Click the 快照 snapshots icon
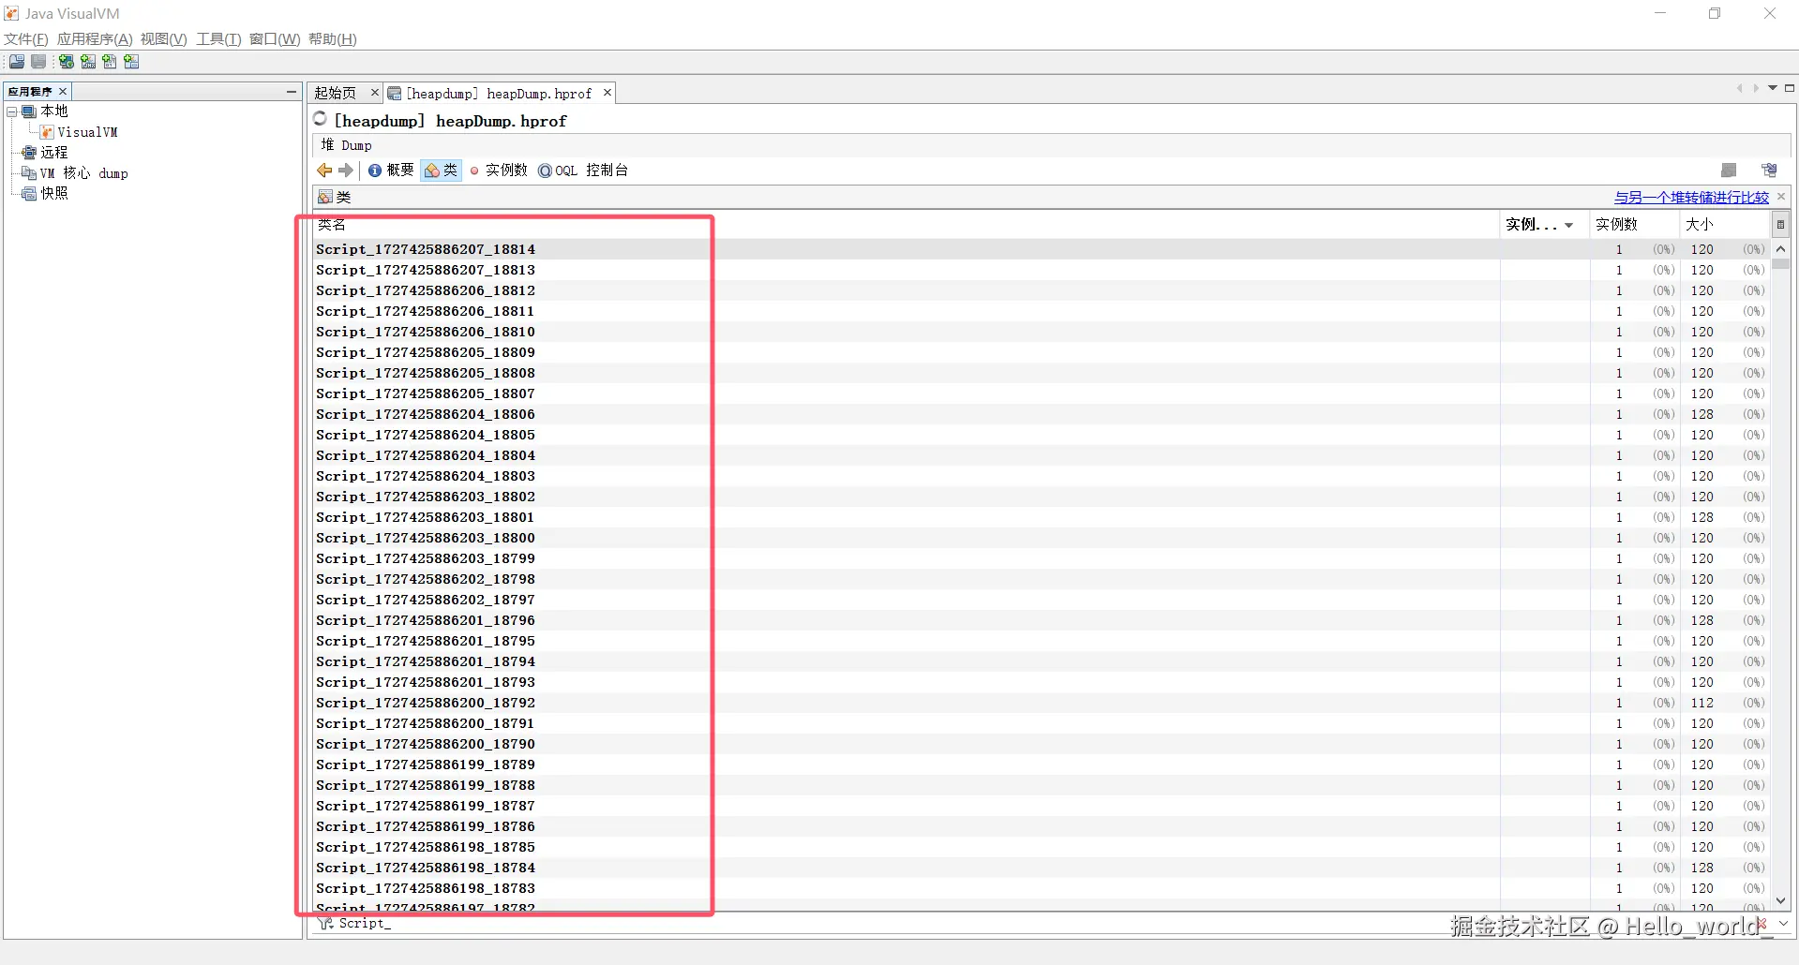1799x965 pixels. point(29,194)
